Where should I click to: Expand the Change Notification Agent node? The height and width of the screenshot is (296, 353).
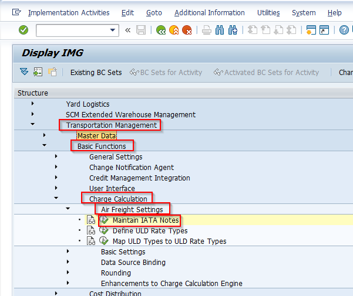[x=56, y=167]
